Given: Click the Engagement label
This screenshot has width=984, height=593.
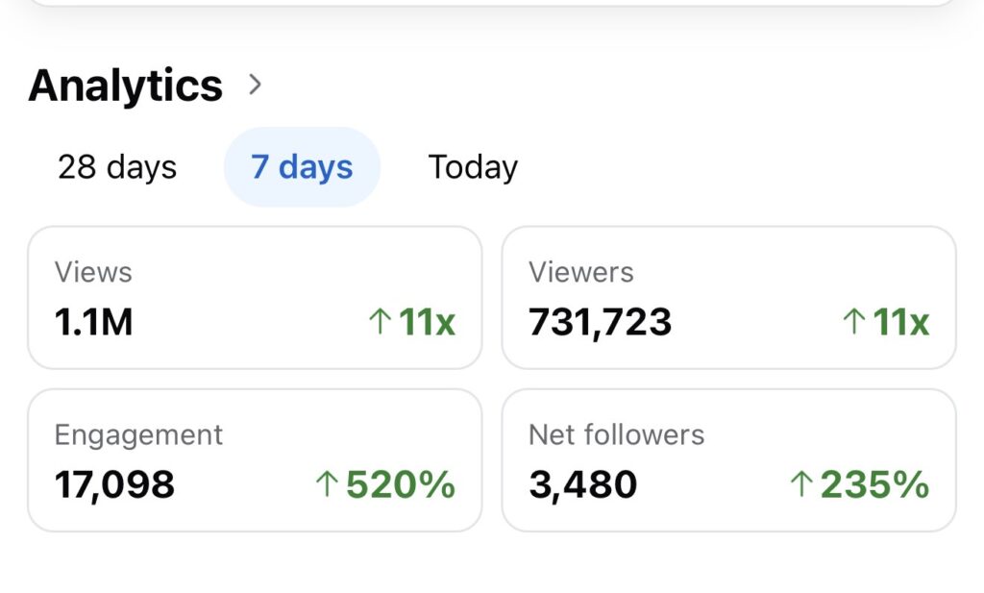Looking at the screenshot, I should click(138, 434).
